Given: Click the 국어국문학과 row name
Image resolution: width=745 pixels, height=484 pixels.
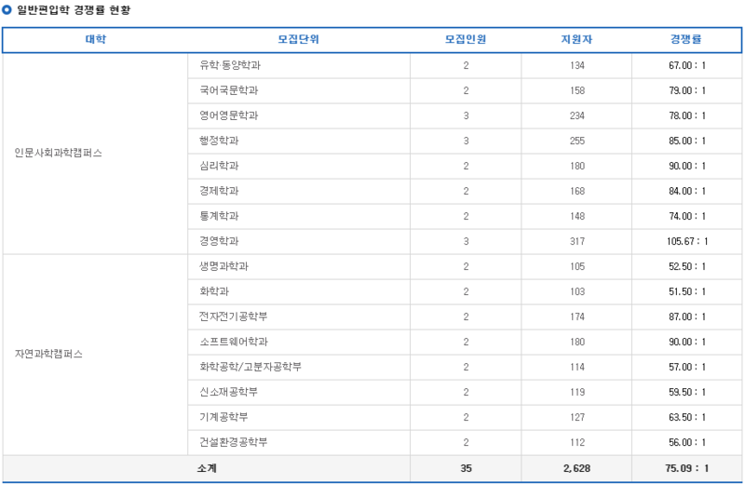Looking at the screenshot, I should pyautogui.click(x=228, y=90).
